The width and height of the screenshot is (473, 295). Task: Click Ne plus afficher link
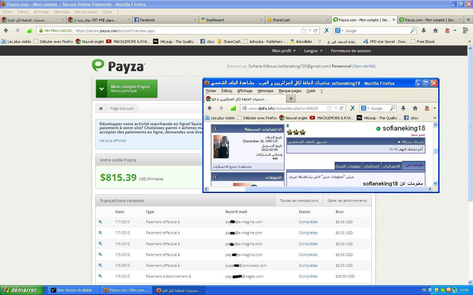(113, 141)
